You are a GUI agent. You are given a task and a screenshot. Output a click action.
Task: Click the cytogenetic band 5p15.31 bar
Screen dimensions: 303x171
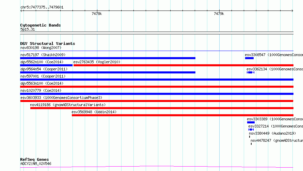coord(157,33)
